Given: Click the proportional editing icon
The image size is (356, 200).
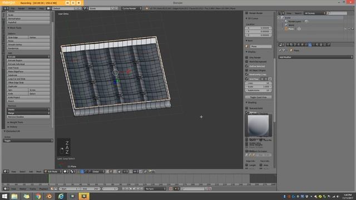Looking at the screenshot, I should click(x=126, y=172).
